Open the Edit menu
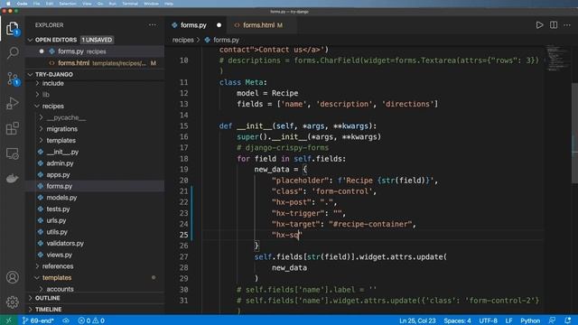This screenshot has width=578, height=325. tap(50, 4)
